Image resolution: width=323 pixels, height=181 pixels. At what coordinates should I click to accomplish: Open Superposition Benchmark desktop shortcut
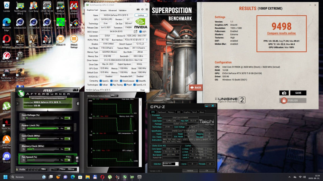pyautogui.click(x=47, y=41)
